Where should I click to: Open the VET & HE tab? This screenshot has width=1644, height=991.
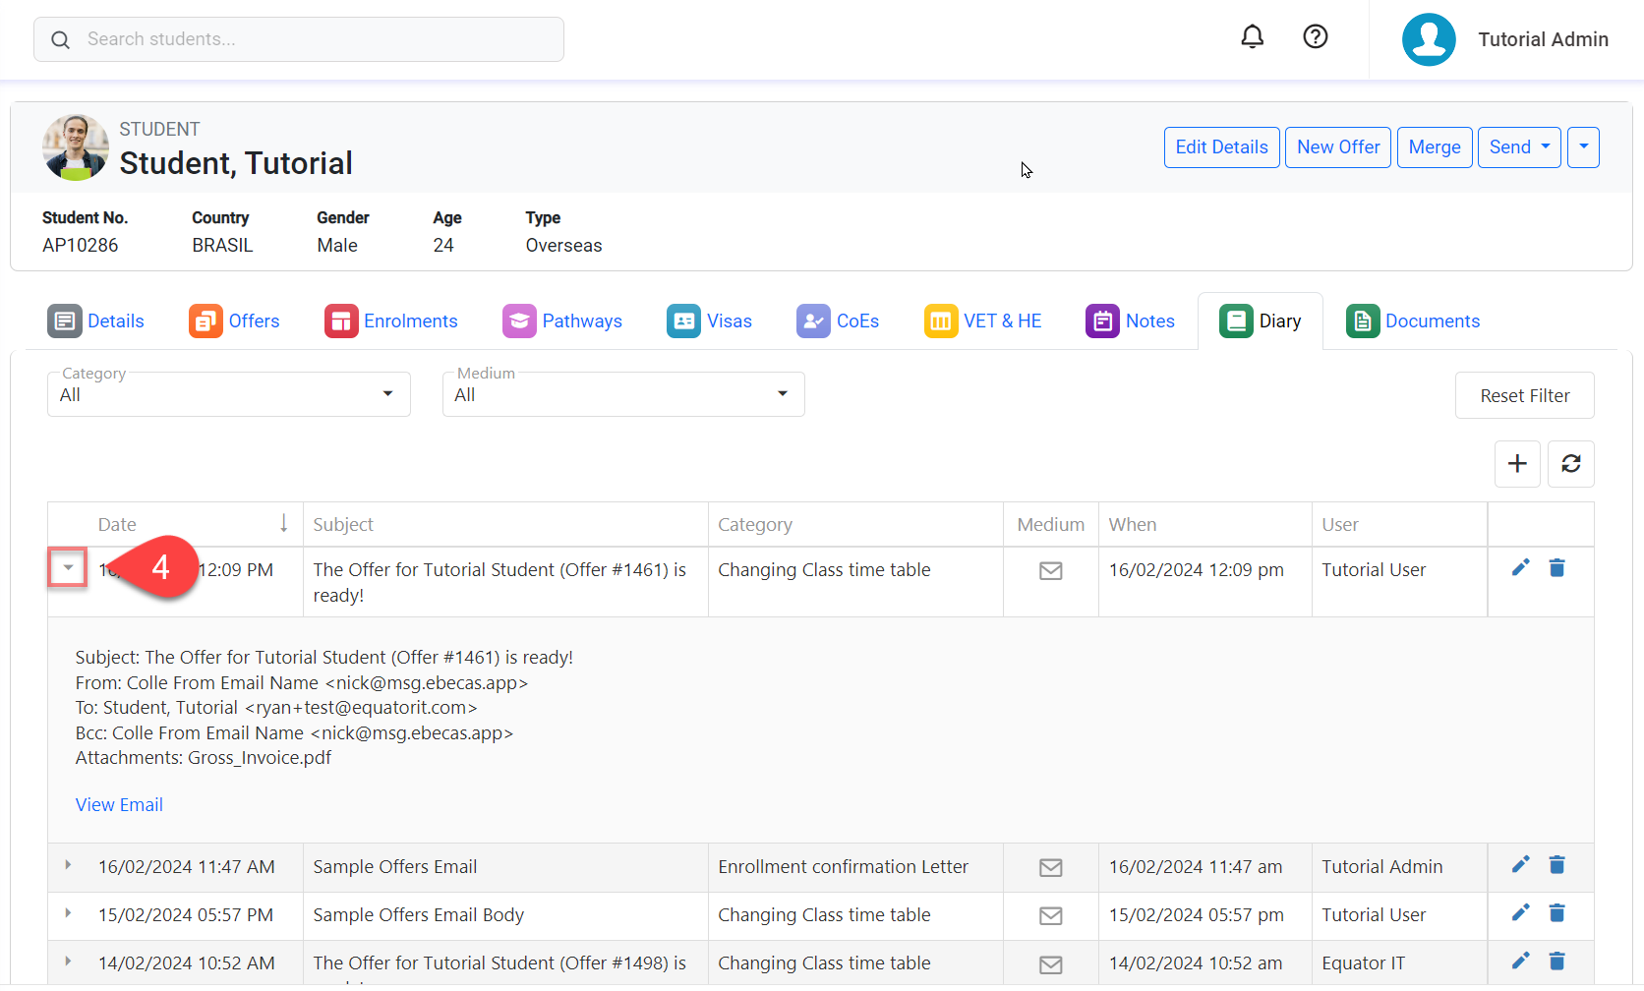pos(982,321)
